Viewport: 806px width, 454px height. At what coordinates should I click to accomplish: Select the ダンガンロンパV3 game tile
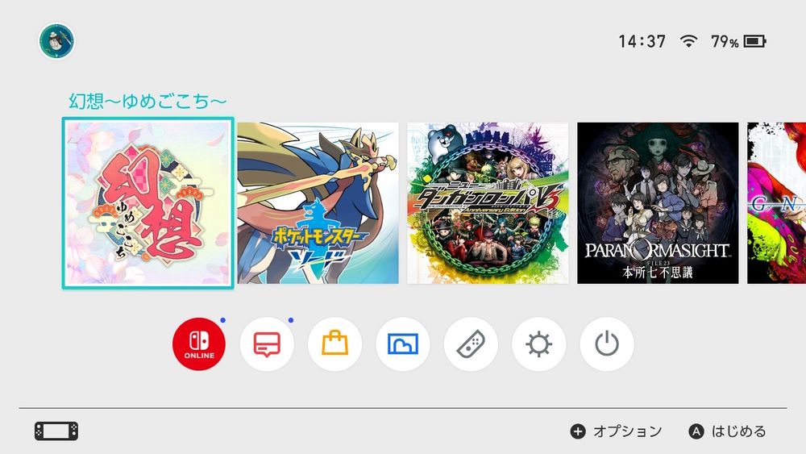pos(488,203)
